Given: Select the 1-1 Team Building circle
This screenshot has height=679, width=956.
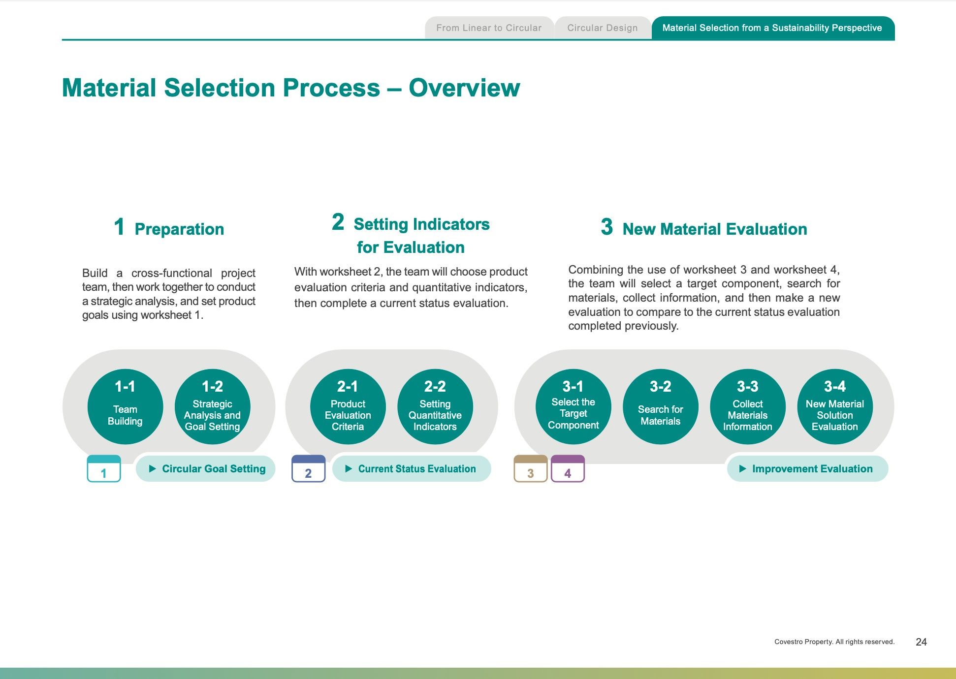Looking at the screenshot, I should (x=125, y=406).
